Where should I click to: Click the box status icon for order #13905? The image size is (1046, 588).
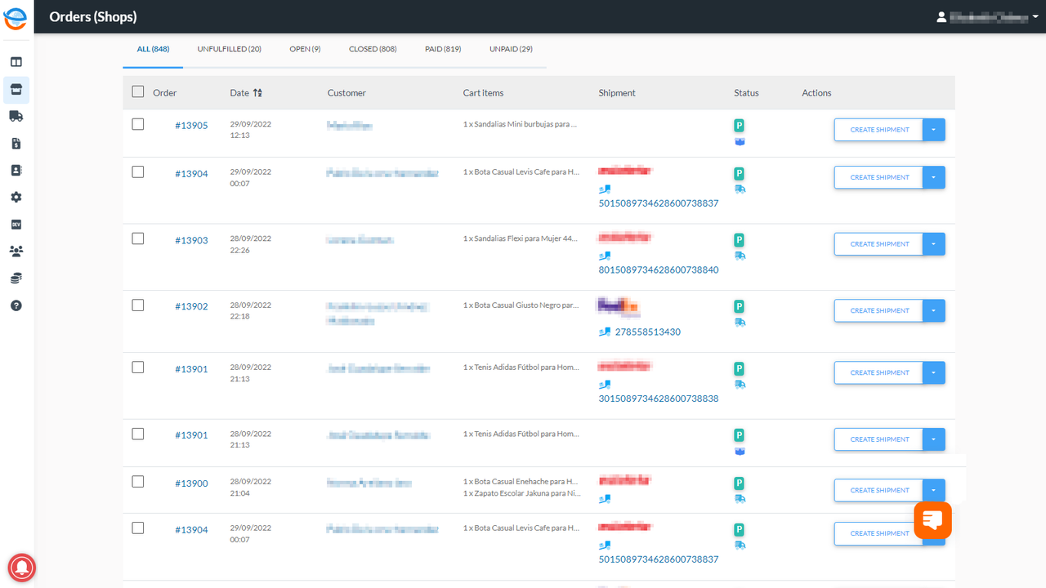(x=740, y=141)
